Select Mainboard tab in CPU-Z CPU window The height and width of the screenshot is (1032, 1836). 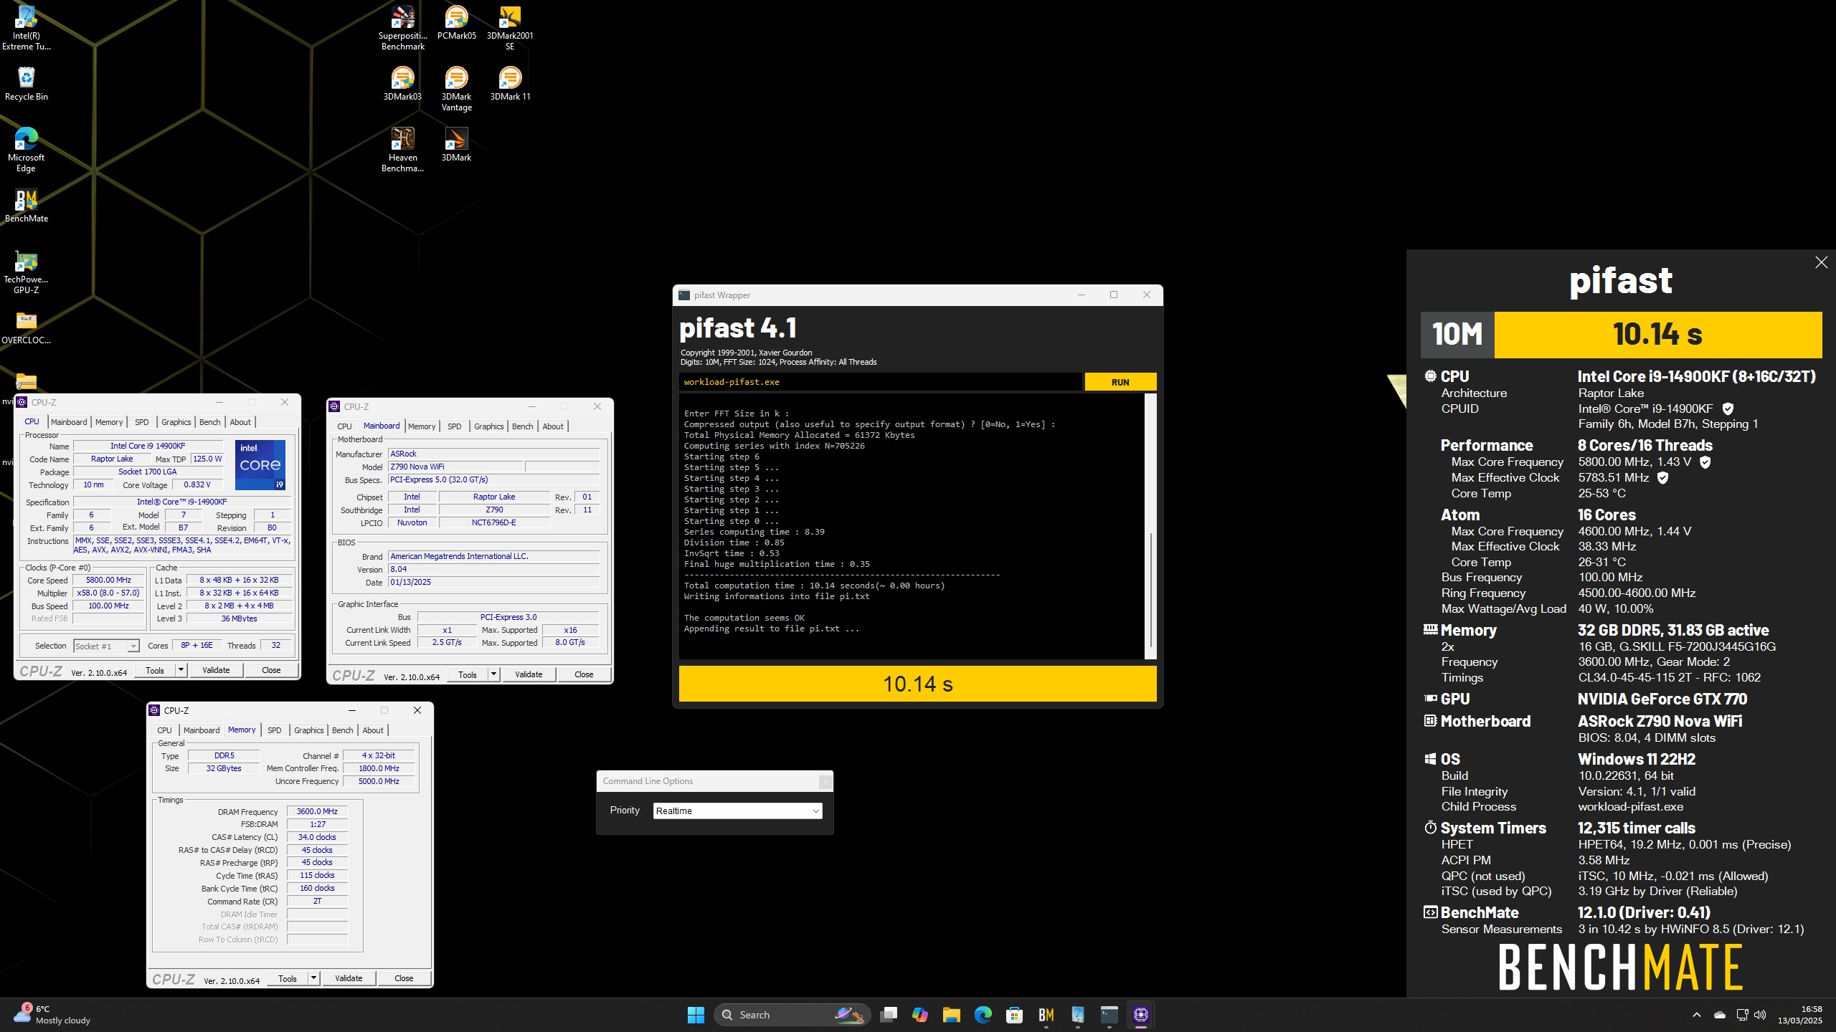(69, 422)
